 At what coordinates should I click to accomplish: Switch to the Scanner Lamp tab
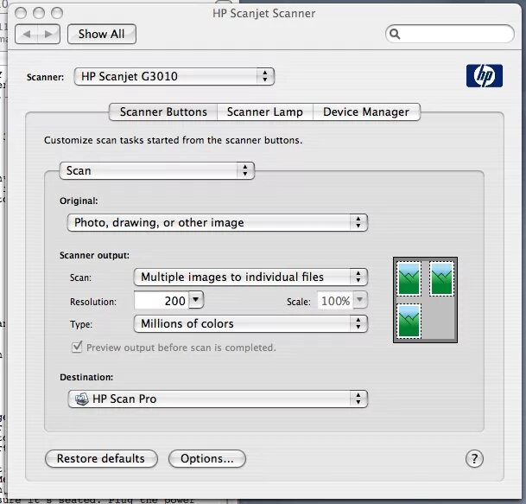(265, 112)
